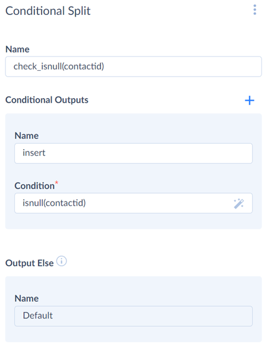271x350 pixels.
Task: Click the Condition field label
Action: tap(34, 186)
